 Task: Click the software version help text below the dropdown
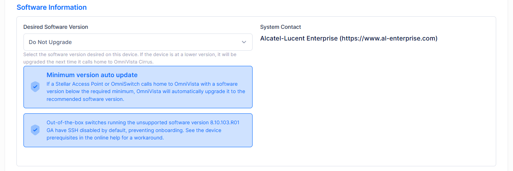(130, 58)
